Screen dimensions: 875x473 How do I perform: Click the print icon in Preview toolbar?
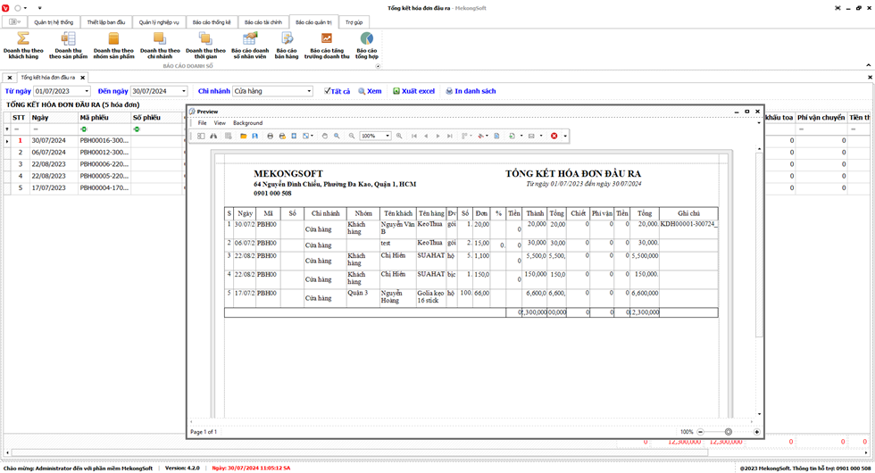click(271, 136)
